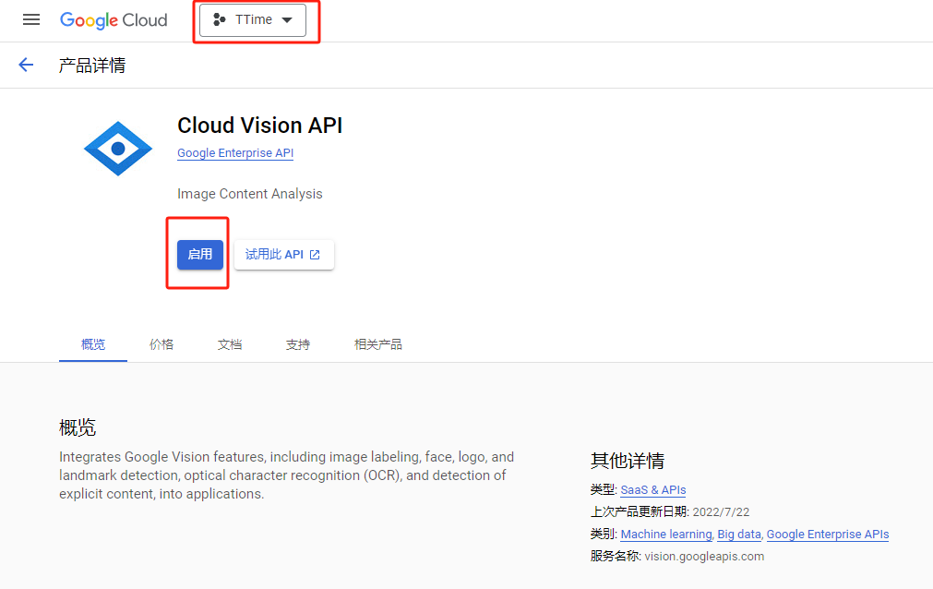The width and height of the screenshot is (933, 589).
Task: Open the TTime project selector dropdown
Action: [x=253, y=19]
